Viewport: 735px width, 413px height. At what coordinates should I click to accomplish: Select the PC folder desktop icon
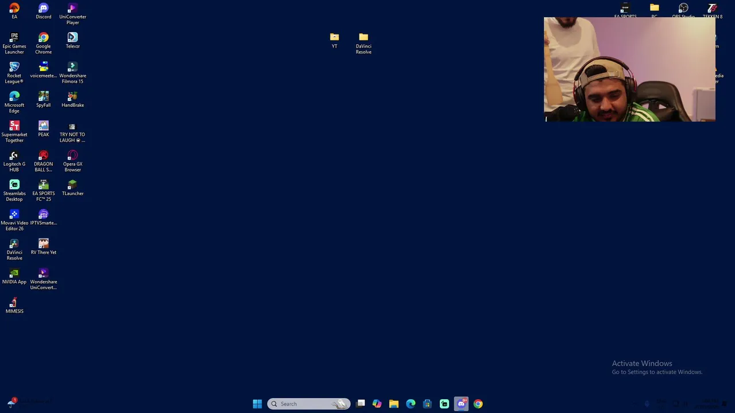coord(654,10)
